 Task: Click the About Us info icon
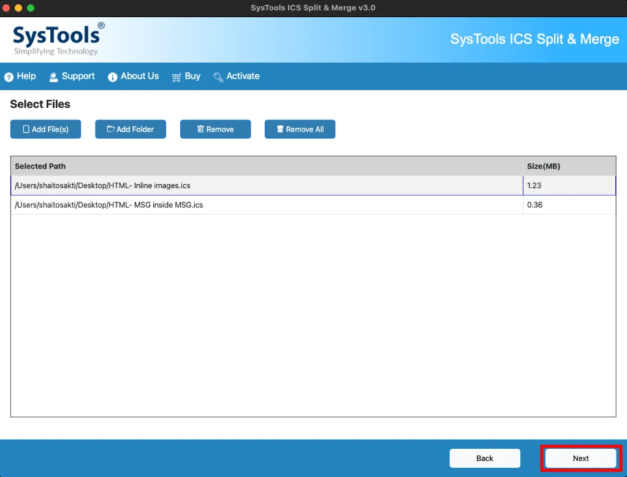pyautogui.click(x=112, y=77)
